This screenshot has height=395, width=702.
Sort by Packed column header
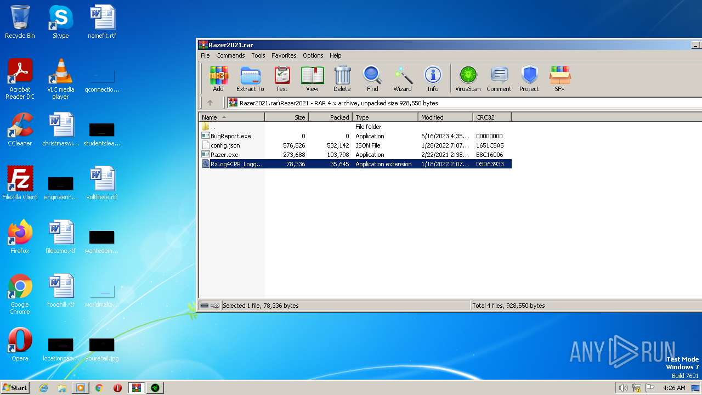click(x=330, y=117)
